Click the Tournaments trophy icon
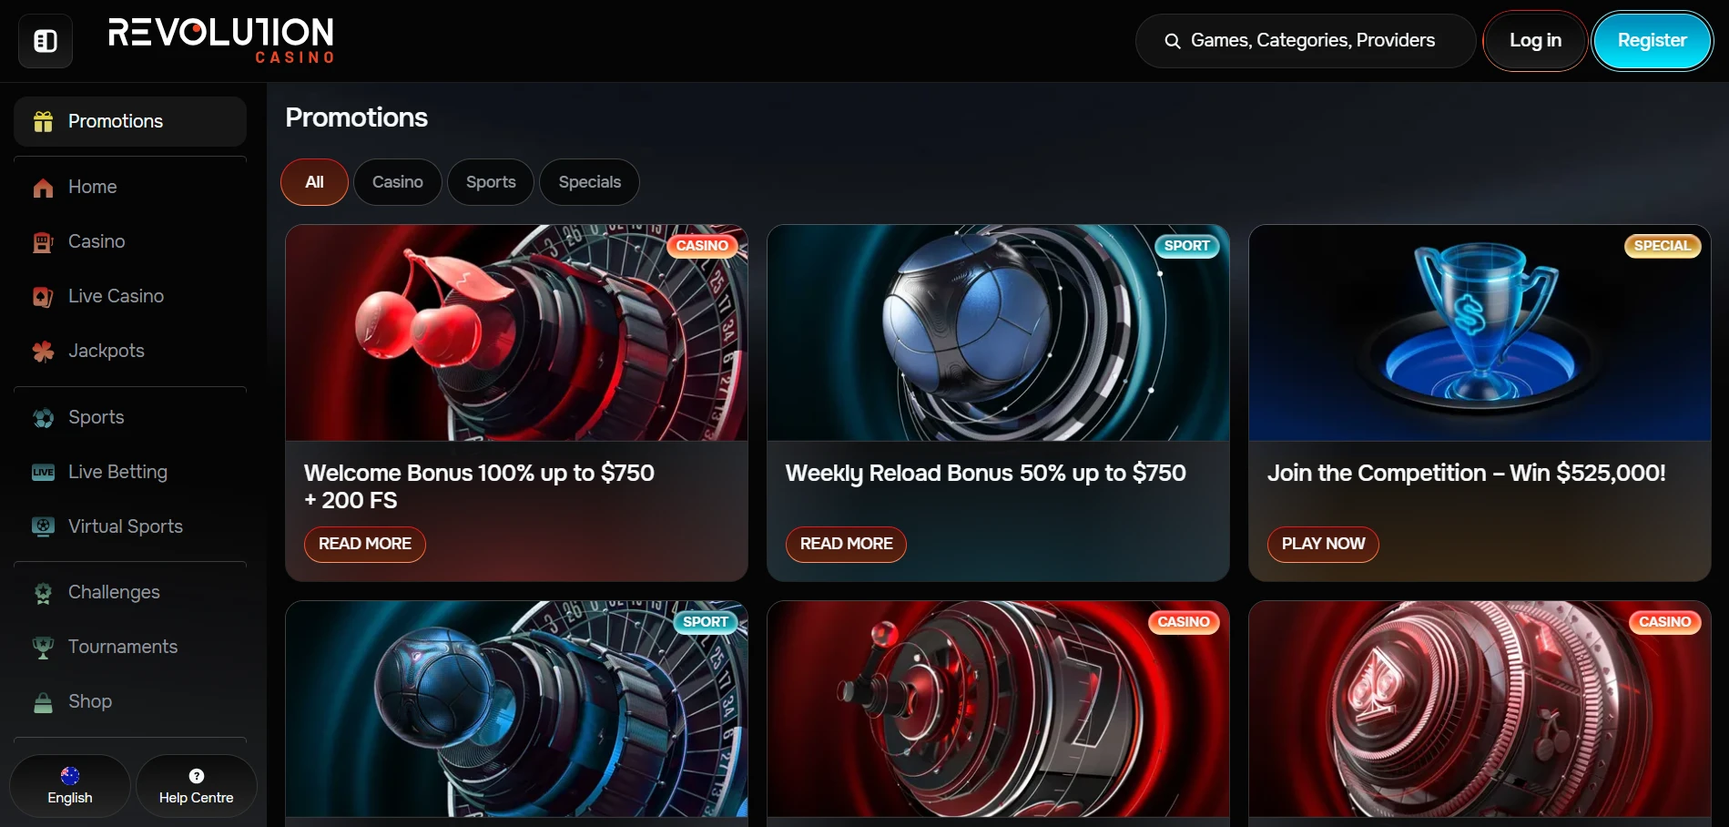This screenshot has width=1729, height=827. point(43,648)
